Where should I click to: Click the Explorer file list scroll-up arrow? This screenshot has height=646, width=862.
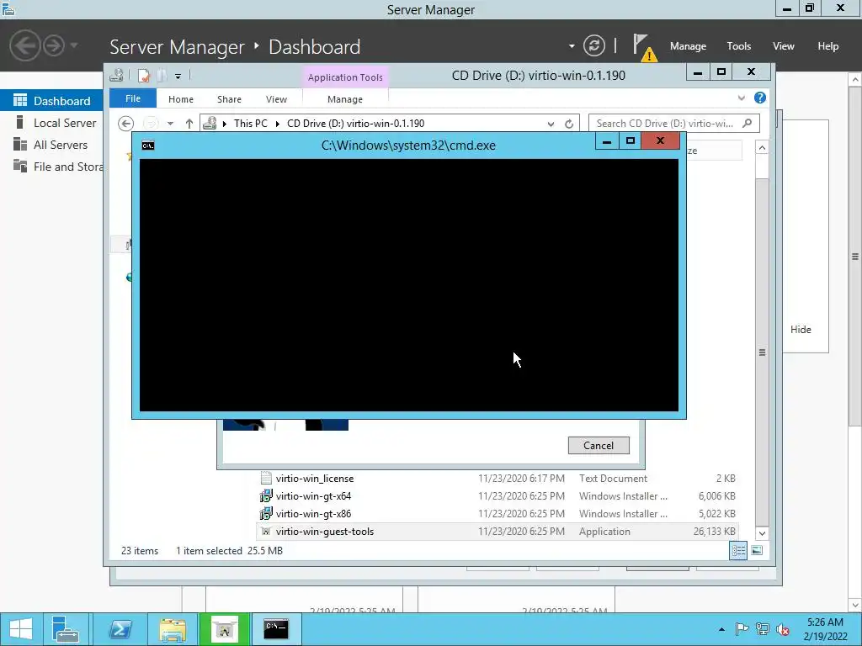click(762, 148)
